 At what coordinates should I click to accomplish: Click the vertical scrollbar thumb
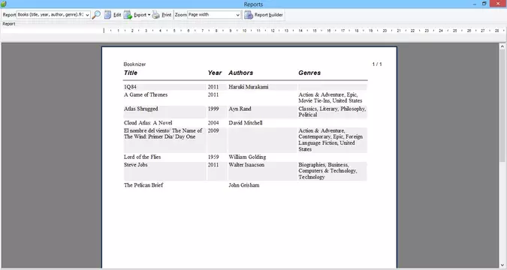click(x=502, y=105)
